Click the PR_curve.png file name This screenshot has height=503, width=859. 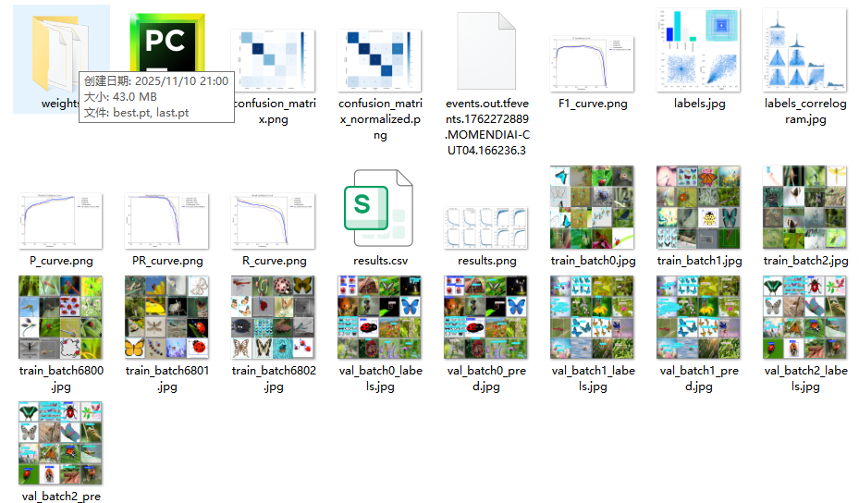[167, 261]
